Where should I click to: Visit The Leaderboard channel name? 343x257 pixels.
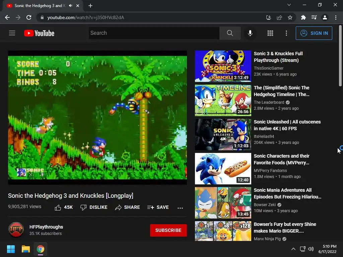[x=269, y=102]
